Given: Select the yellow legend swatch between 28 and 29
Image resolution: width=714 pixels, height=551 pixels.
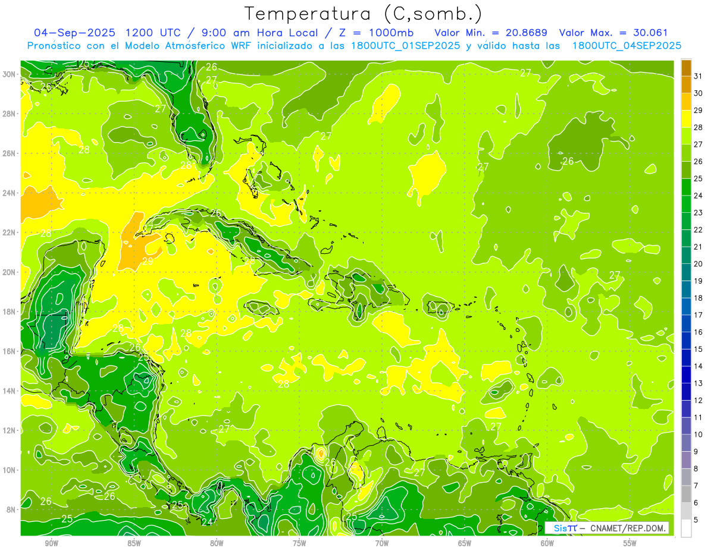Looking at the screenshot, I should pos(686,119).
